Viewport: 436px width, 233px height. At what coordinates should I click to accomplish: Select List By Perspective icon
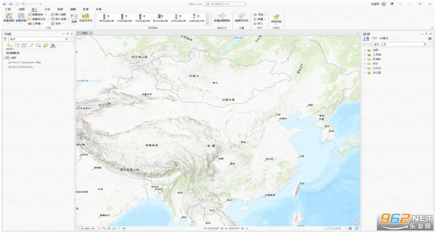(x=53, y=45)
